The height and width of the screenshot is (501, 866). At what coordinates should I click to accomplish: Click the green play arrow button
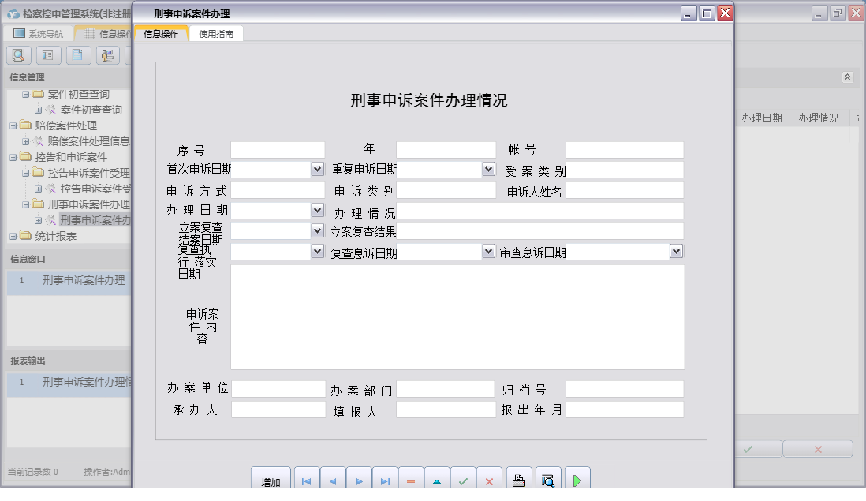coord(577,480)
